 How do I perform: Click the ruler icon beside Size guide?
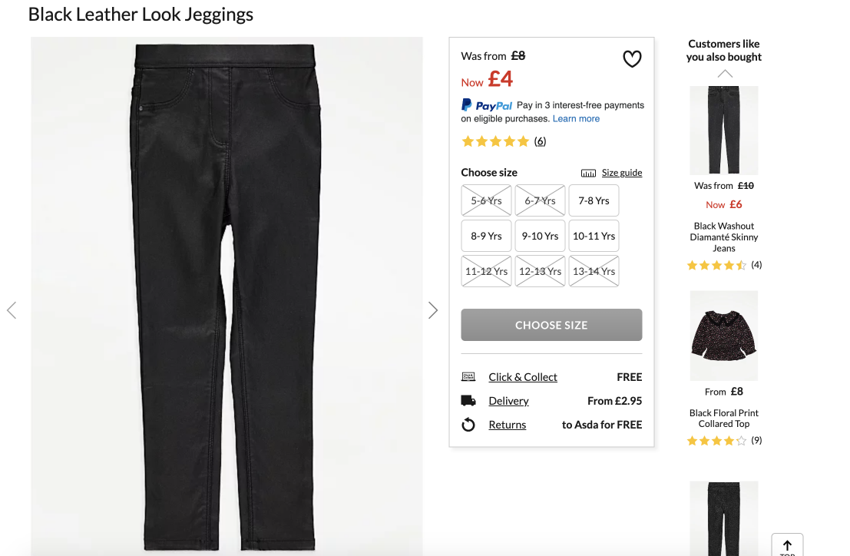pyautogui.click(x=588, y=173)
